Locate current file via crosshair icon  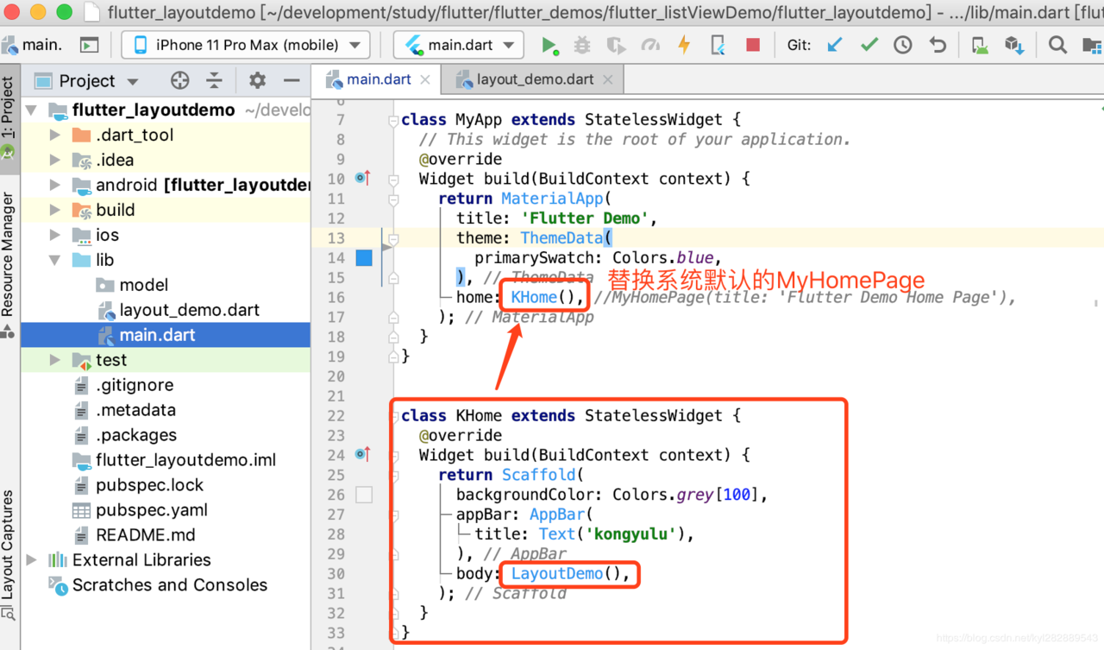click(x=179, y=80)
